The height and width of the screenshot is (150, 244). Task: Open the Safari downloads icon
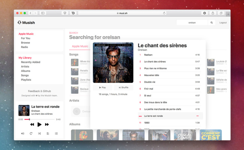pos(205,13)
